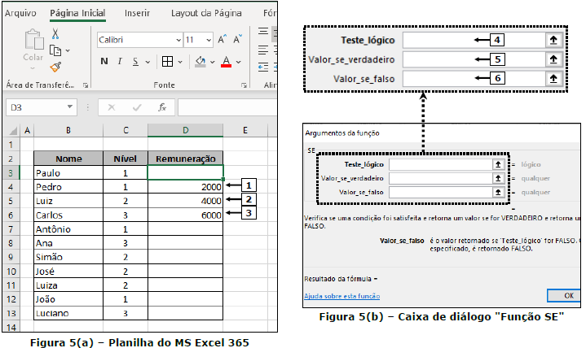
Task: Apply red font color A
Action: pos(226,62)
